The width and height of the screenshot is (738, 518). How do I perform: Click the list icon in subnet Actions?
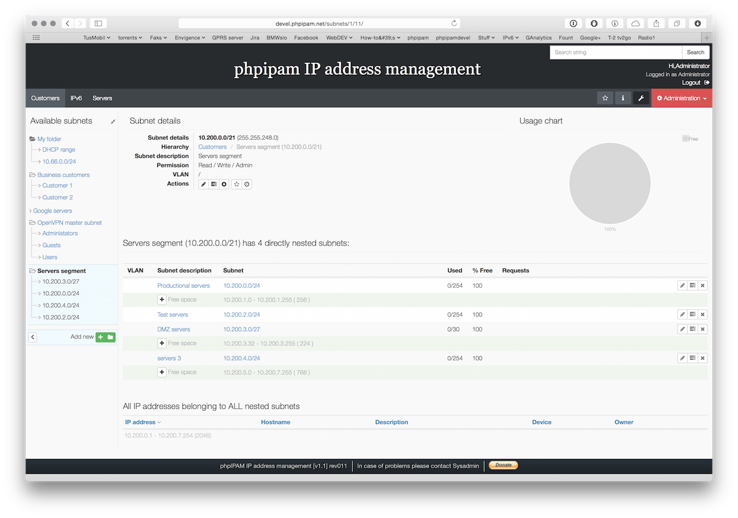pyautogui.click(x=214, y=184)
